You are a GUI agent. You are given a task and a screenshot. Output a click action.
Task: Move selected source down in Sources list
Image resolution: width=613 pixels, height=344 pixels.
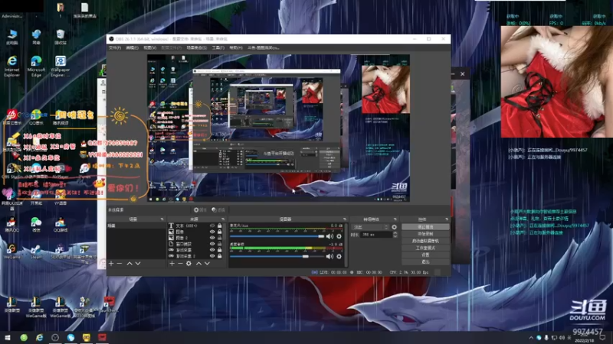tap(207, 264)
